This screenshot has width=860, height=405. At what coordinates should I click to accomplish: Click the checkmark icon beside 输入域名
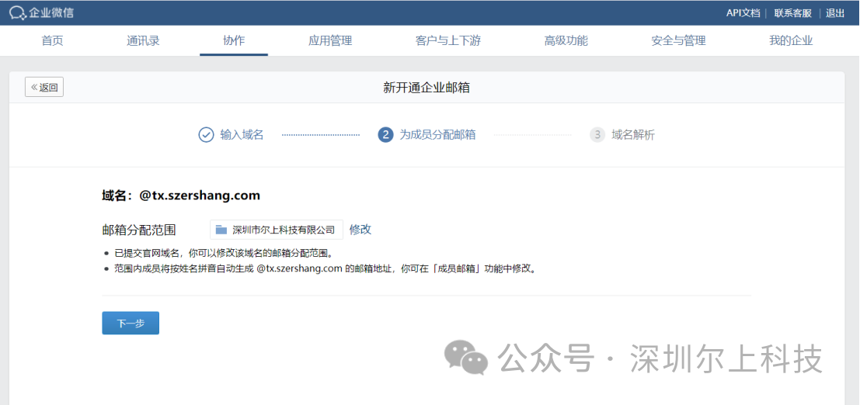[x=206, y=135]
